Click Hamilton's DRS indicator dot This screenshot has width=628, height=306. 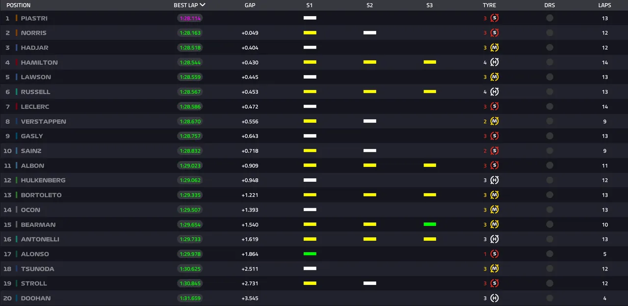tap(549, 62)
